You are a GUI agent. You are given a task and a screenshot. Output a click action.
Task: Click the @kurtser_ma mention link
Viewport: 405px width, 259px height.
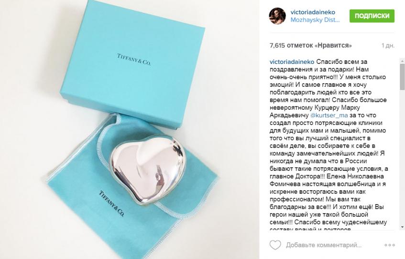point(329,115)
